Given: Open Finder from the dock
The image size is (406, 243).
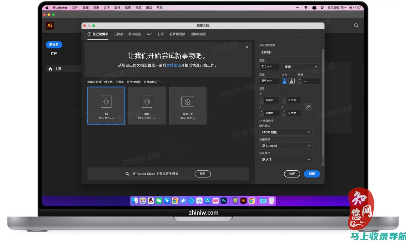Looking at the screenshot, I should [x=134, y=201].
